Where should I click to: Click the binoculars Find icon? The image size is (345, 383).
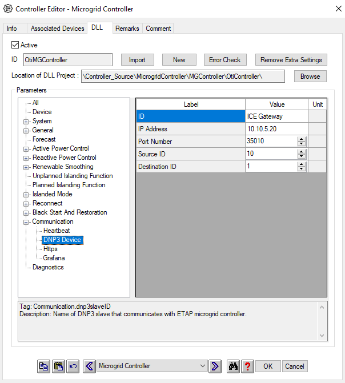click(233, 366)
